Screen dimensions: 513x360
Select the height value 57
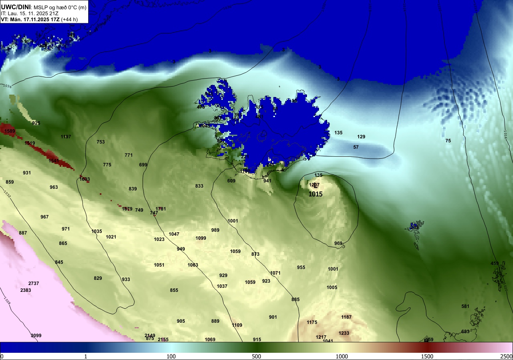coord(356,147)
